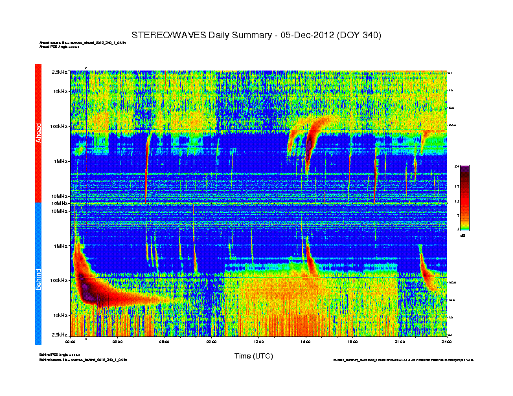Click the 2.5kHz label at top-left

(x=60, y=72)
